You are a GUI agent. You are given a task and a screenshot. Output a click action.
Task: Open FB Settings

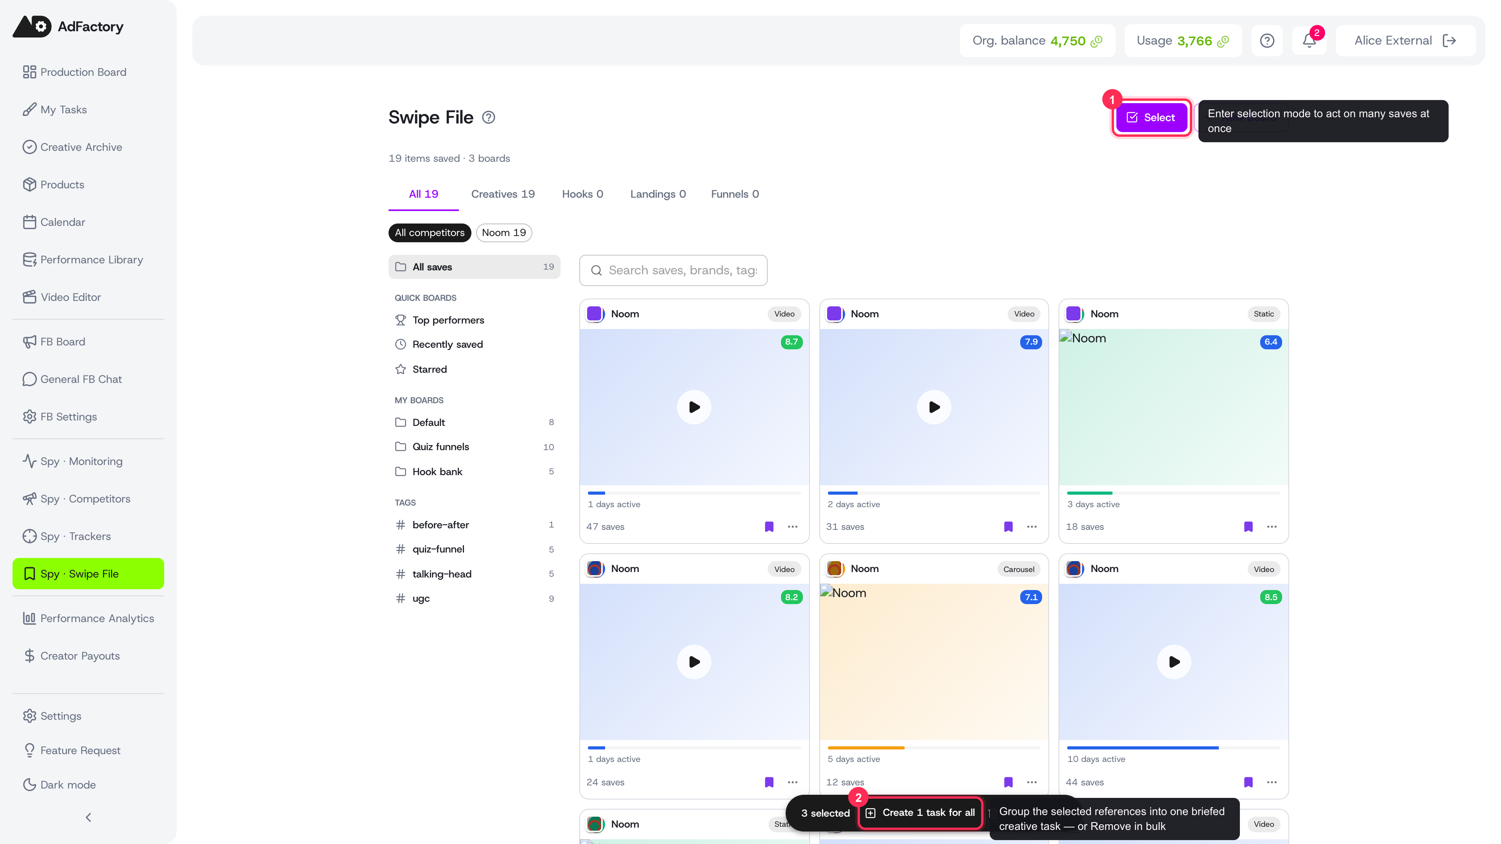pyautogui.click(x=88, y=417)
